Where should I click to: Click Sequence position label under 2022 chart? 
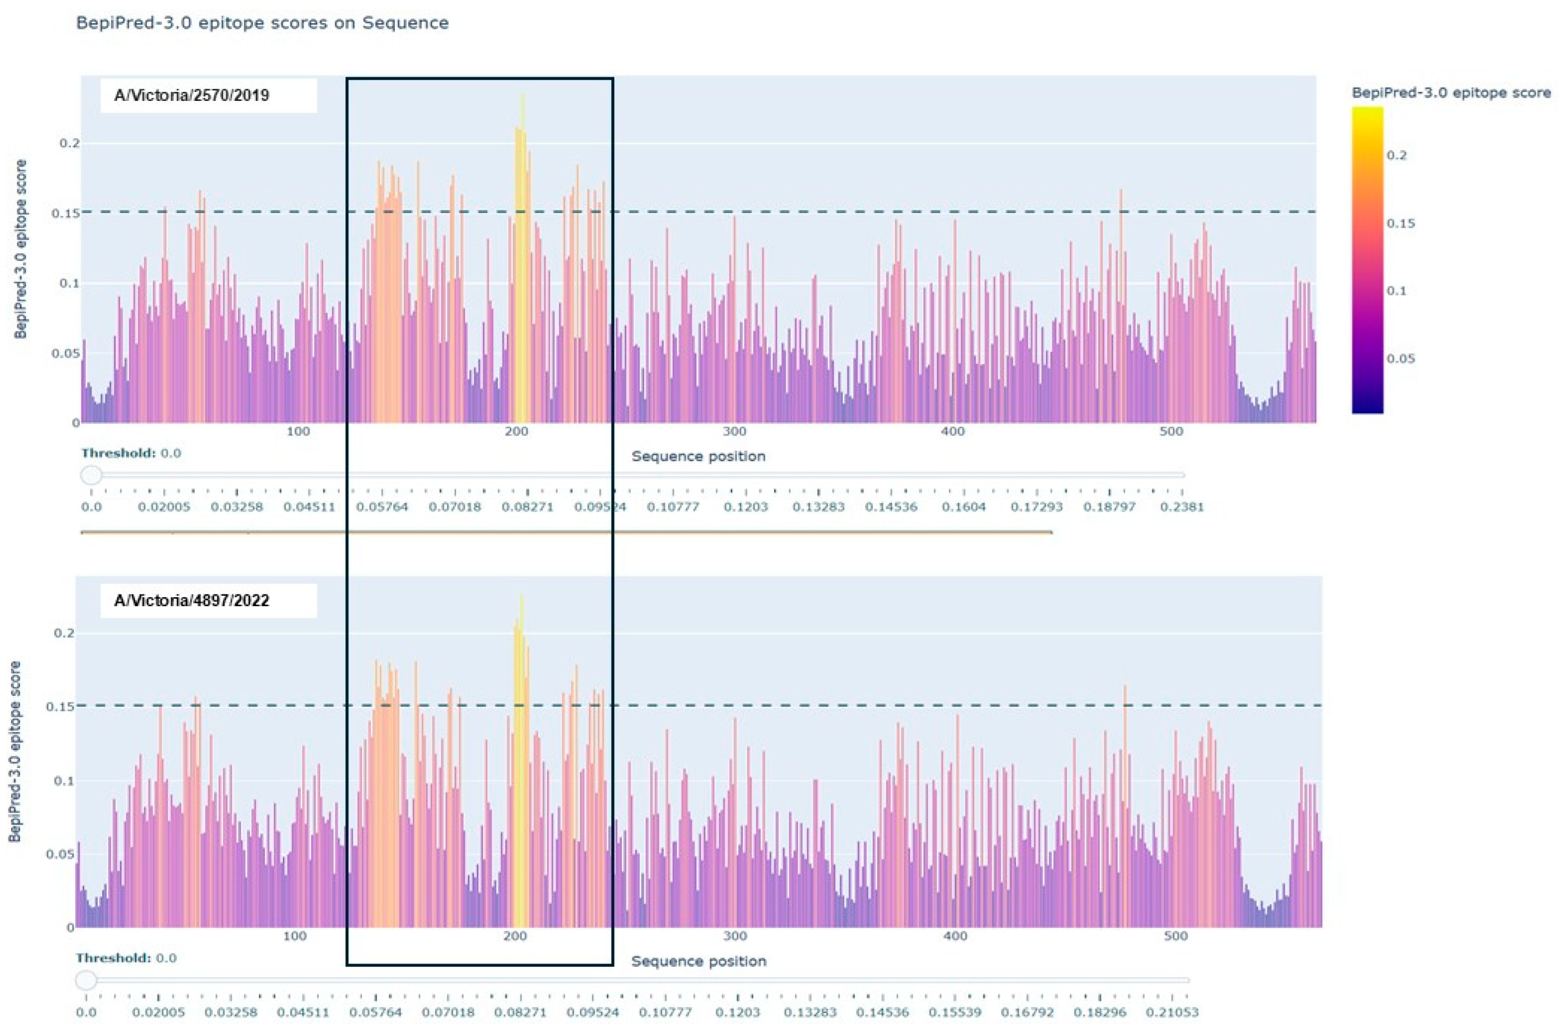pos(698,961)
